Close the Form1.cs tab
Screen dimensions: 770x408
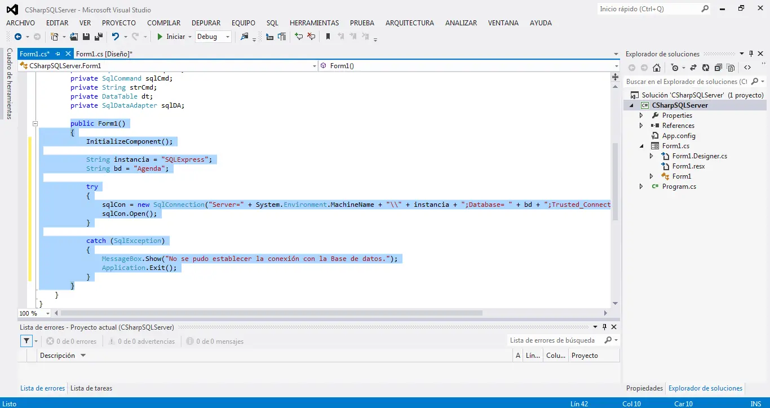coord(68,54)
